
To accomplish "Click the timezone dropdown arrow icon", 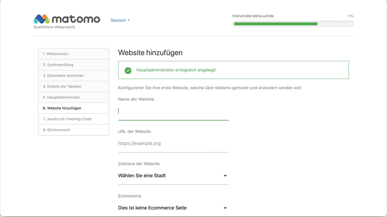I will click(x=225, y=176).
